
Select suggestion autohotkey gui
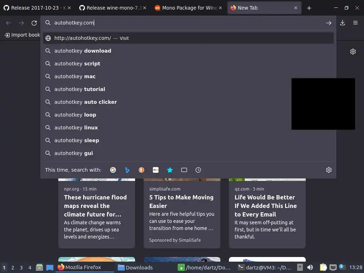[x=188, y=153]
